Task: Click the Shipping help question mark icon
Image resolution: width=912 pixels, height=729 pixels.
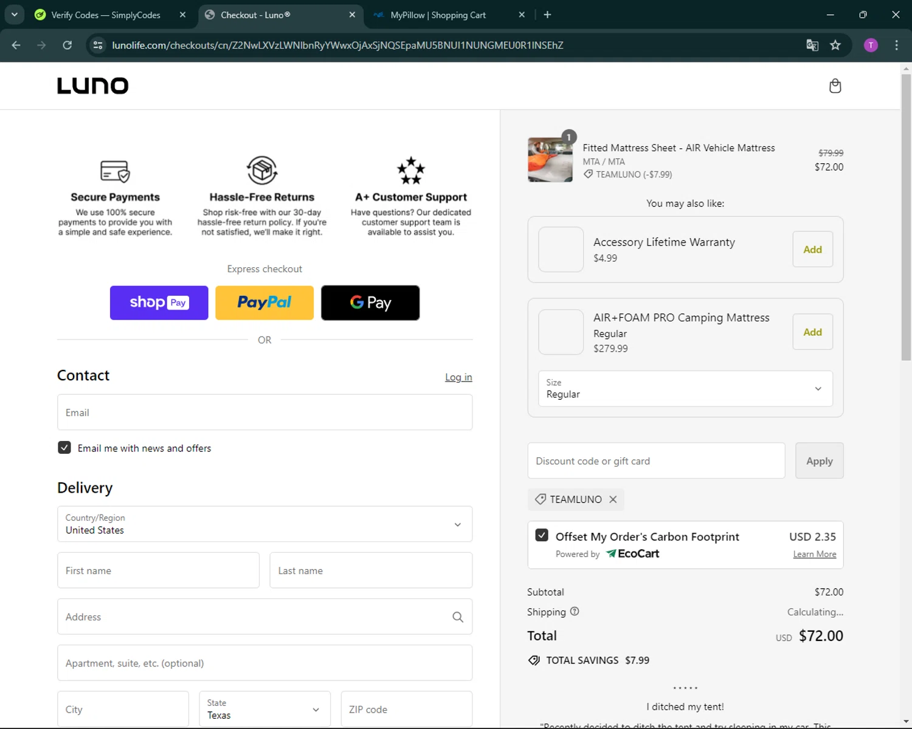Action: point(575,612)
